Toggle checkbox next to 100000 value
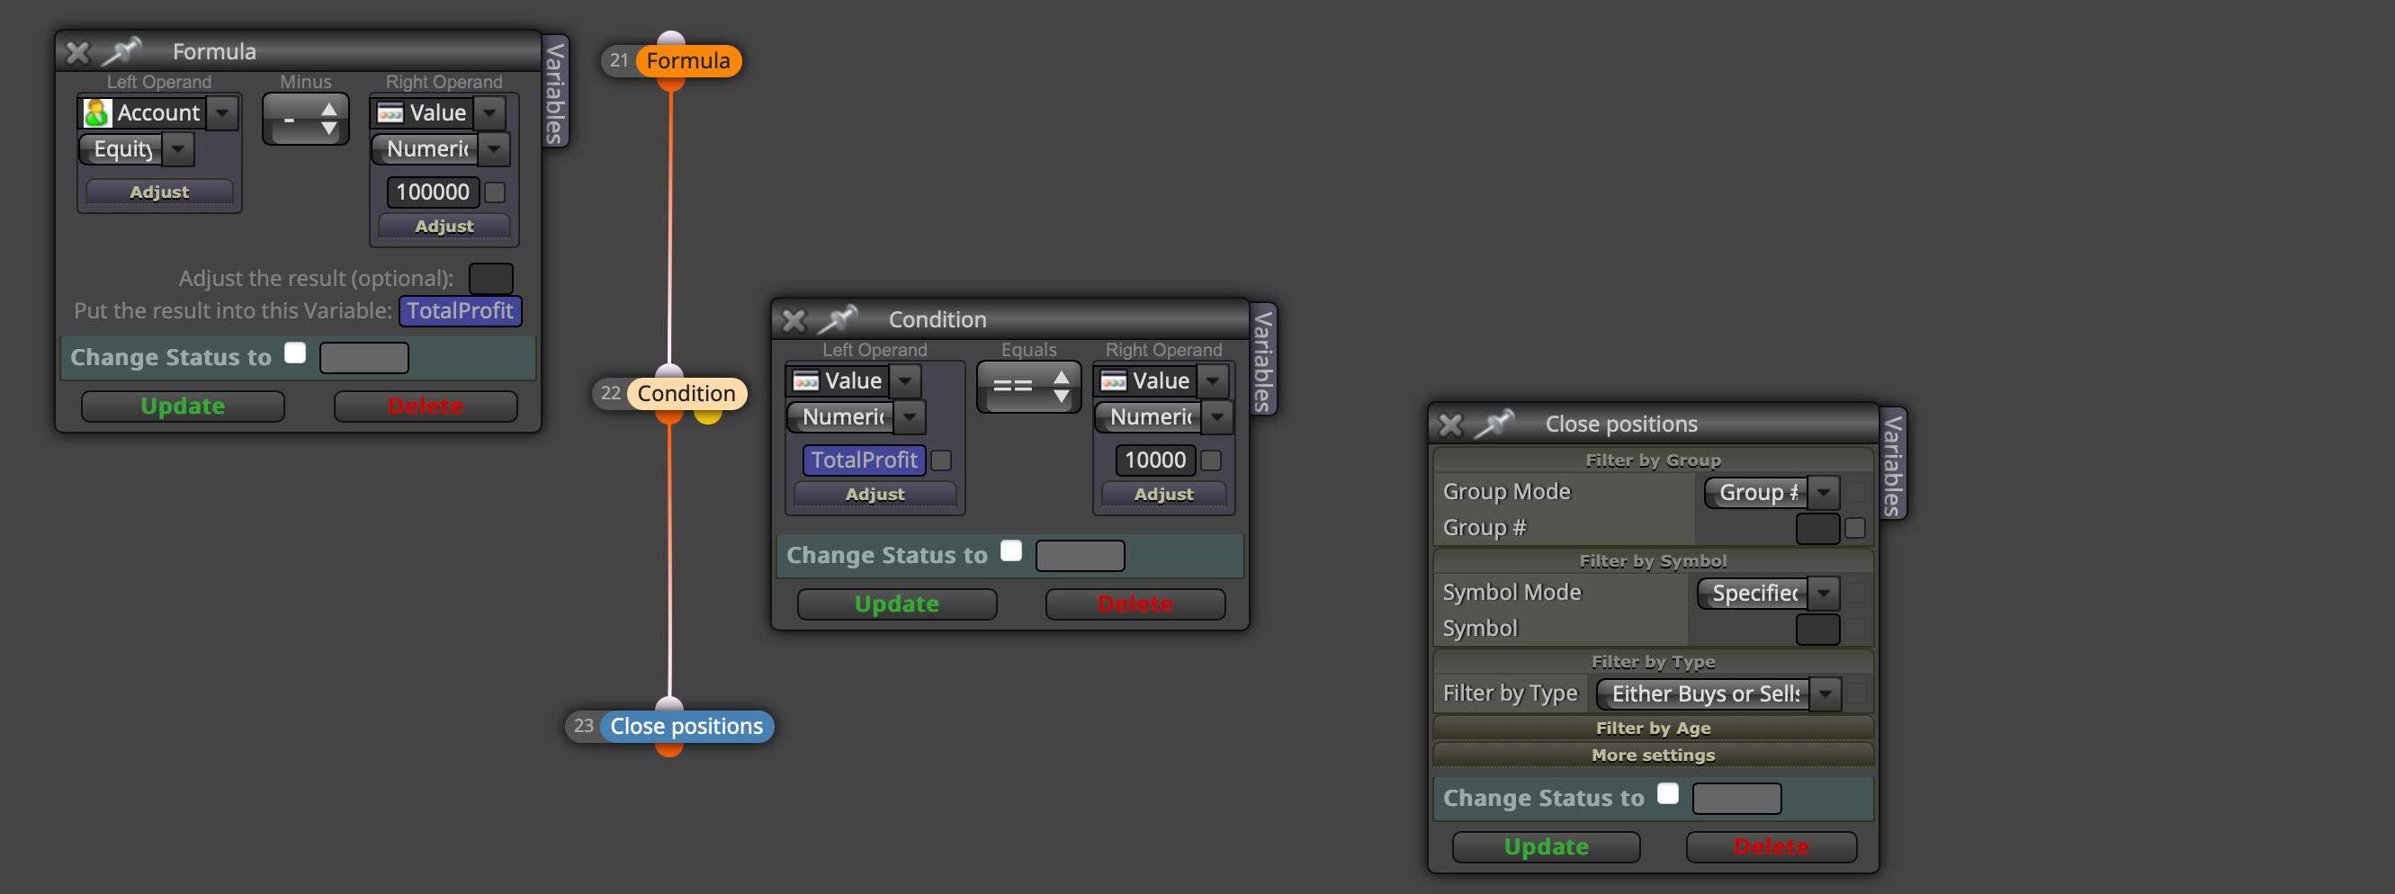This screenshot has width=2395, height=894. [496, 192]
